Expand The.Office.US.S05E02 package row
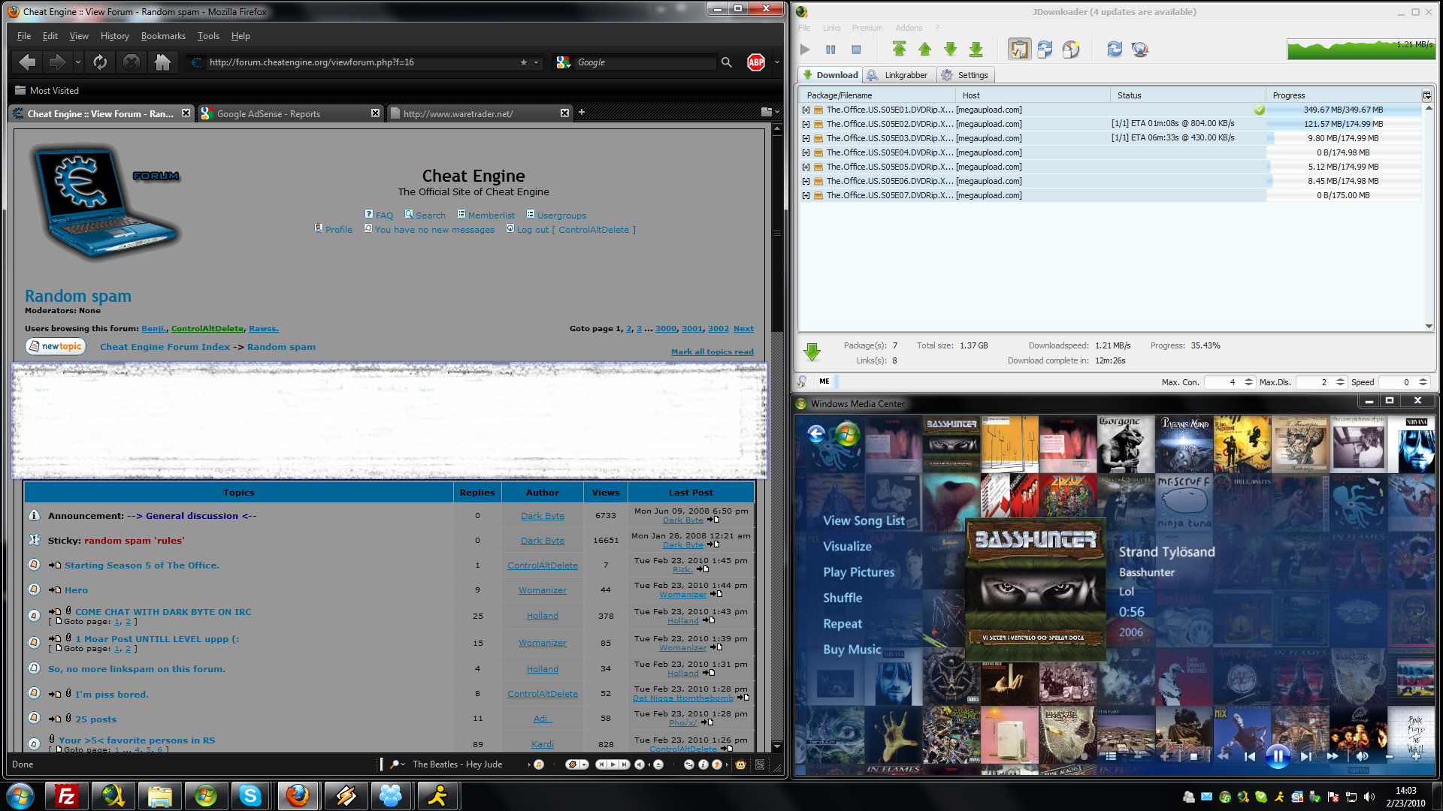This screenshot has width=1443, height=811. tap(806, 124)
